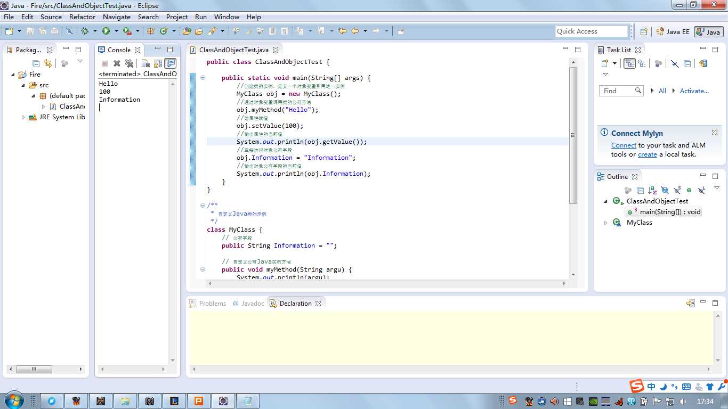The width and height of the screenshot is (728, 409).
Task: Click the Print toolbar icon
Action: [54, 31]
